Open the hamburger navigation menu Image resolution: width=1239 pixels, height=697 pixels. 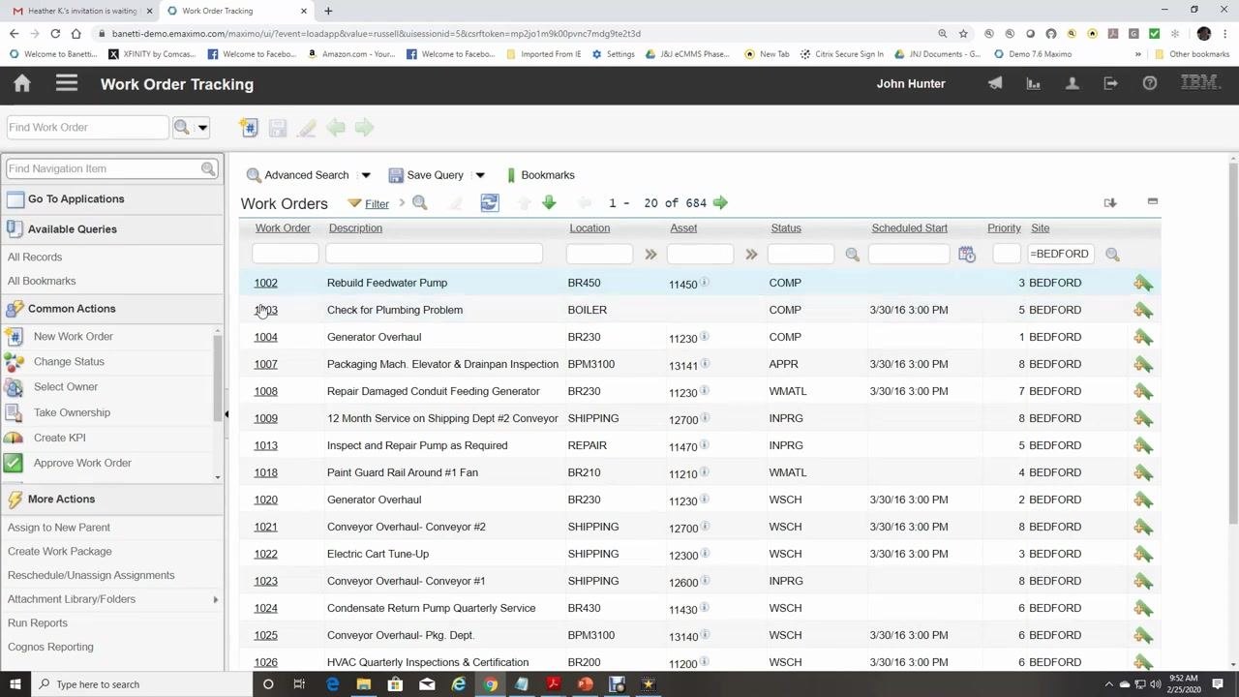coord(66,84)
